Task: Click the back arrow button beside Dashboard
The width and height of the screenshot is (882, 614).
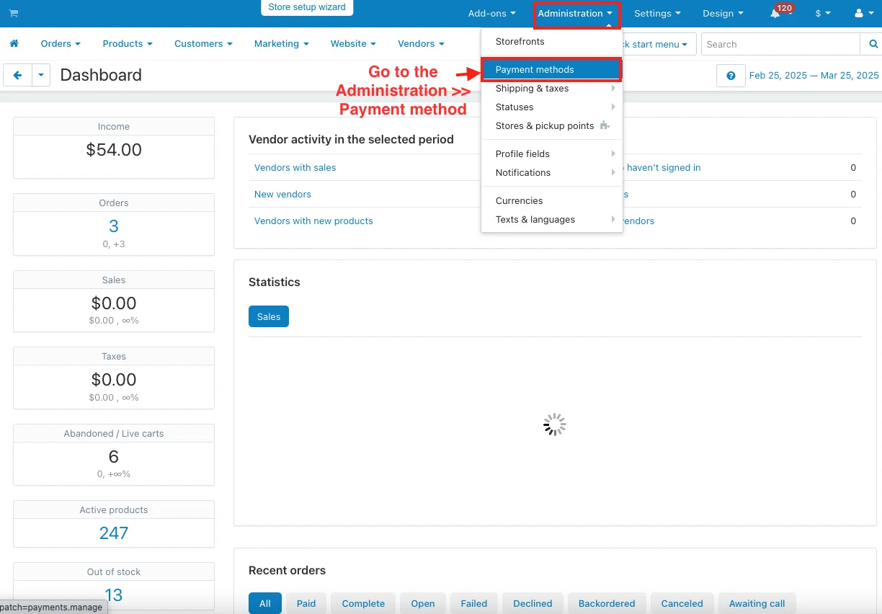Action: click(x=17, y=75)
